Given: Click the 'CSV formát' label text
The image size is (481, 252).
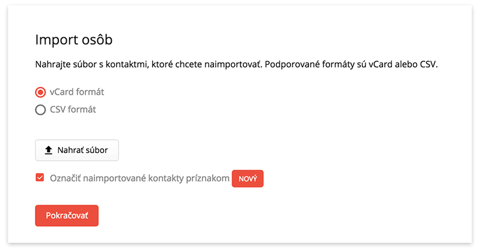Looking at the screenshot, I should (73, 109).
